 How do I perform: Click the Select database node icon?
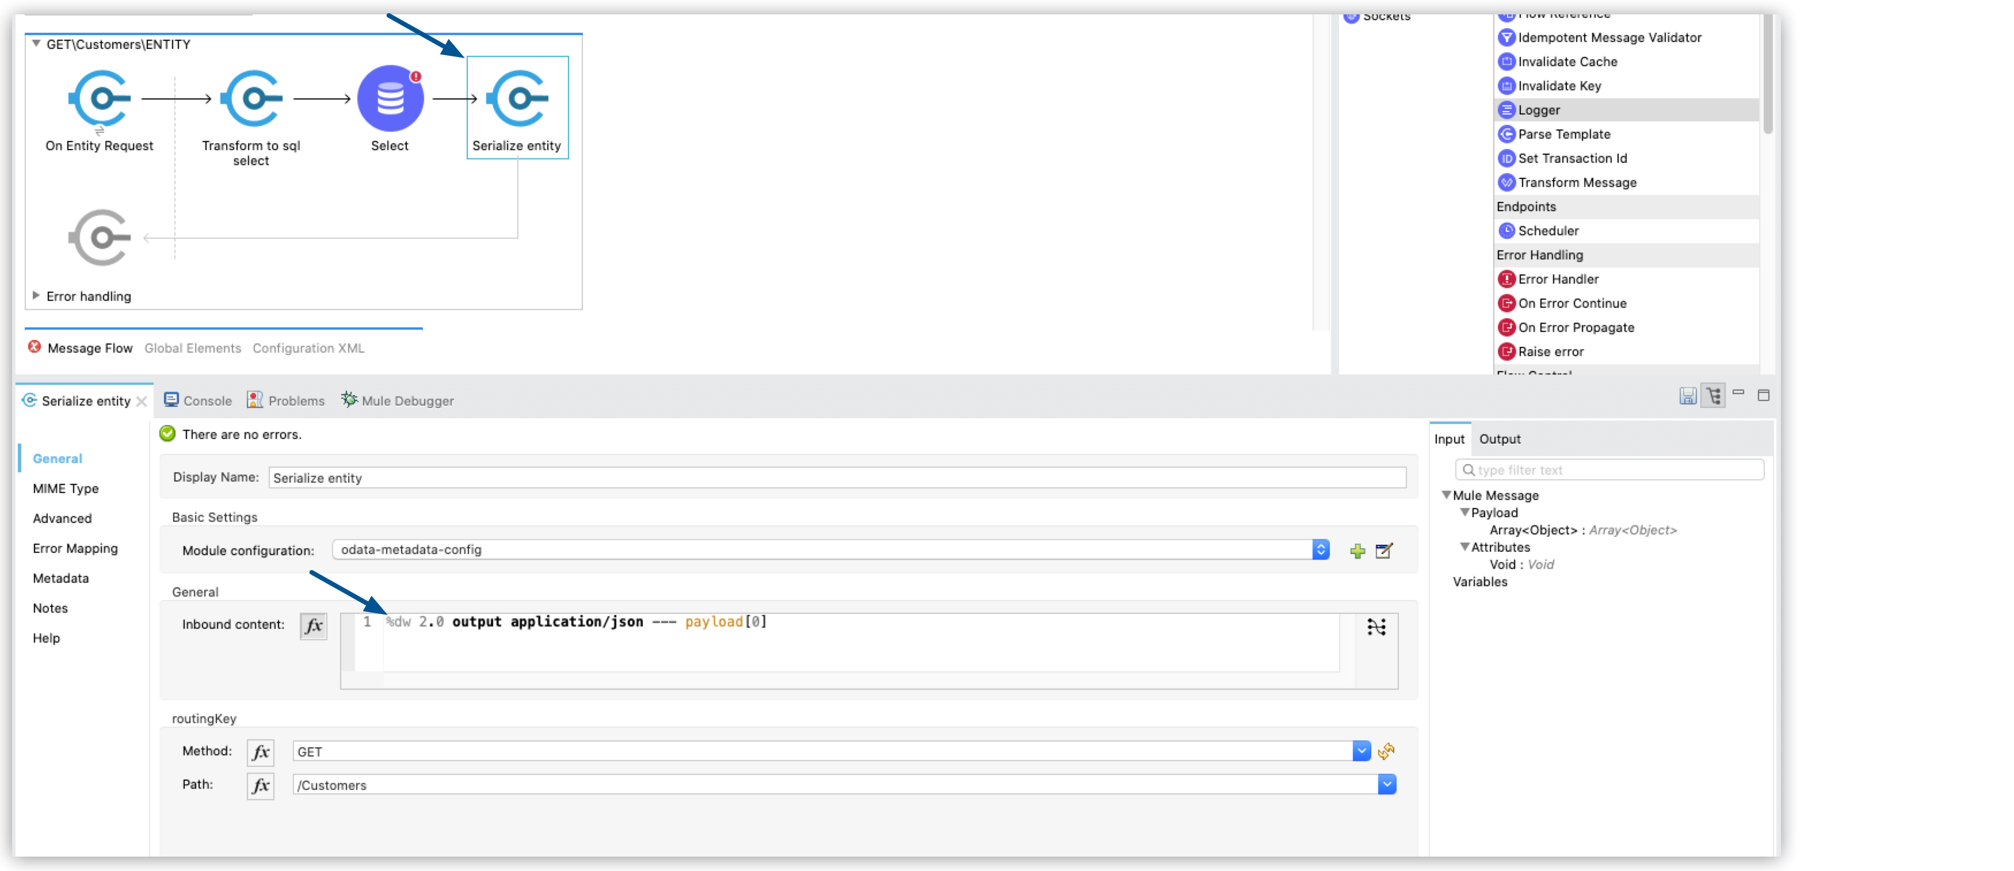(388, 100)
